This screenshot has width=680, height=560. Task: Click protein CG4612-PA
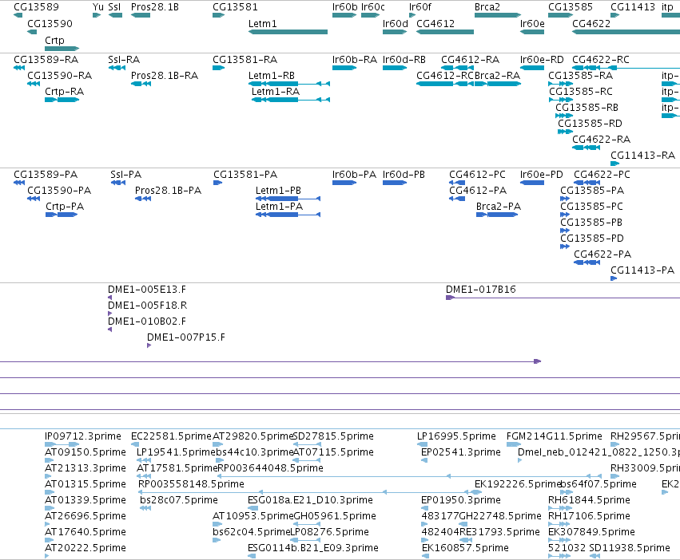(x=478, y=191)
